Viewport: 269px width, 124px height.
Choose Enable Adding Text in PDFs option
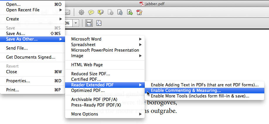[x=205, y=85]
